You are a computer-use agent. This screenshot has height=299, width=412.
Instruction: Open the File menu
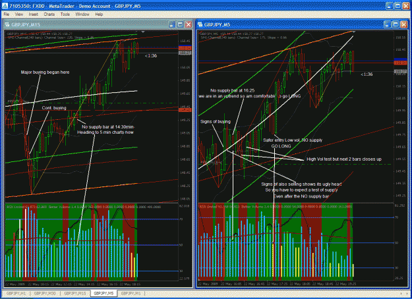(x=7, y=14)
